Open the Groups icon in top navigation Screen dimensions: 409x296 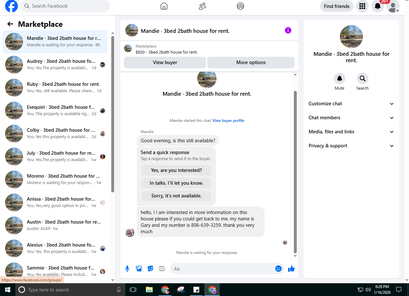click(x=240, y=6)
